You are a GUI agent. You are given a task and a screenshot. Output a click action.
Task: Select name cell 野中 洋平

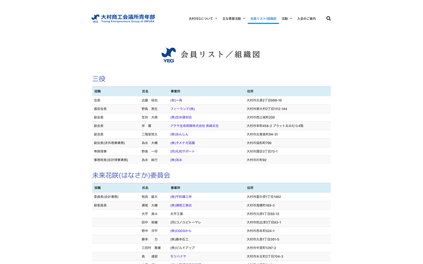point(150,231)
